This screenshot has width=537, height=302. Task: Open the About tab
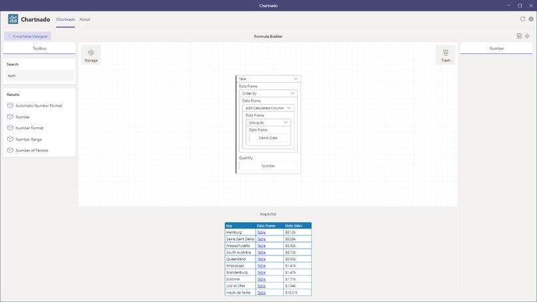(x=85, y=19)
